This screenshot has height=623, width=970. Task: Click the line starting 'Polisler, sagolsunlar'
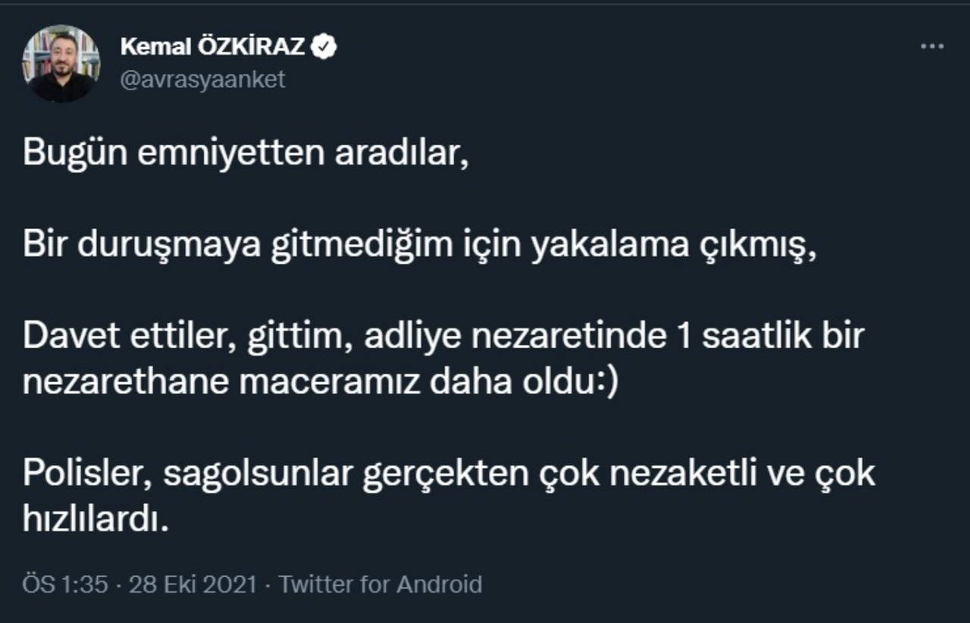pos(449,474)
